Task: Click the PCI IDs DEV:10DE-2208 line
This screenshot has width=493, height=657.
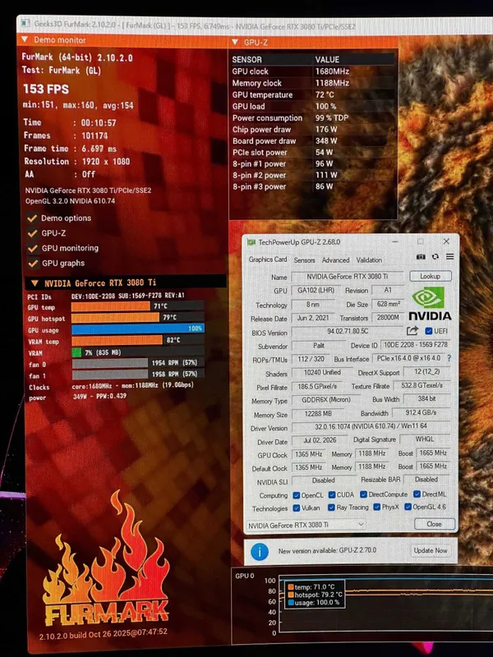Action: [x=106, y=296]
